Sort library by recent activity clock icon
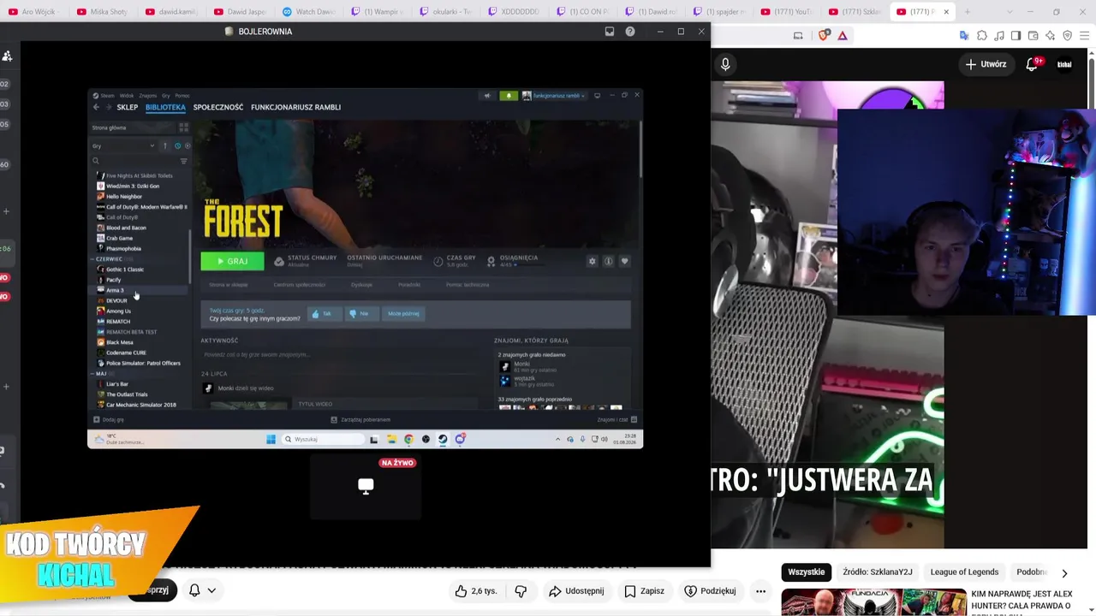This screenshot has width=1096, height=616. [x=177, y=145]
